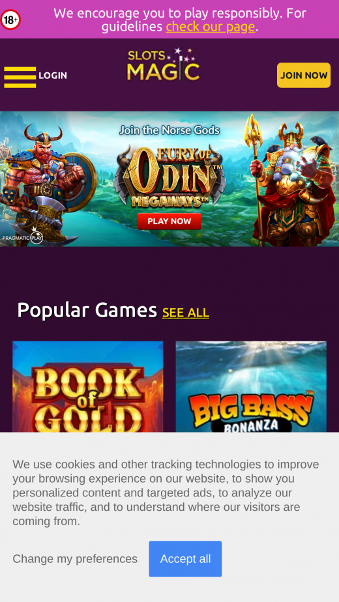Click the 'Join the Norse Gods' banner text
The image size is (339, 602).
(169, 130)
